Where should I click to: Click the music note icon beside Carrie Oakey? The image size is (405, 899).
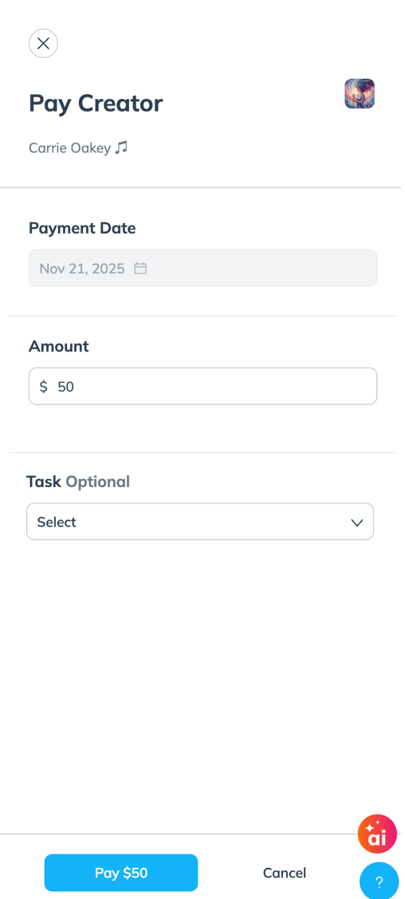click(x=121, y=148)
